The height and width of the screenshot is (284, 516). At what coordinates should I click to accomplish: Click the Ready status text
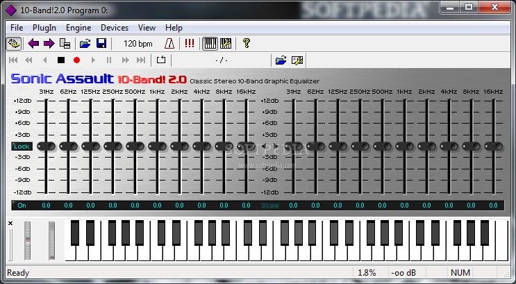point(18,273)
